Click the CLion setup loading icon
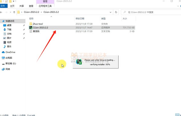 coord(79,62)
